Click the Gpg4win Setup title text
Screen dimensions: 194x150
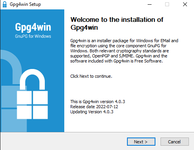(x=25, y=4)
